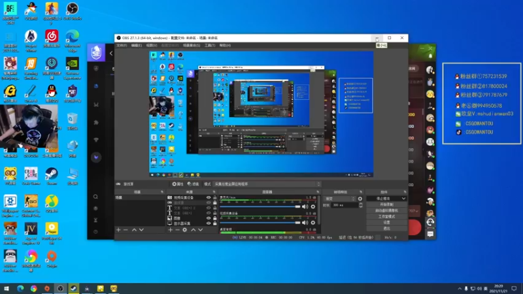Image resolution: width=523 pixels, height=294 pixels.
Task: Open Windows Start button on taskbar
Action: coord(7,289)
